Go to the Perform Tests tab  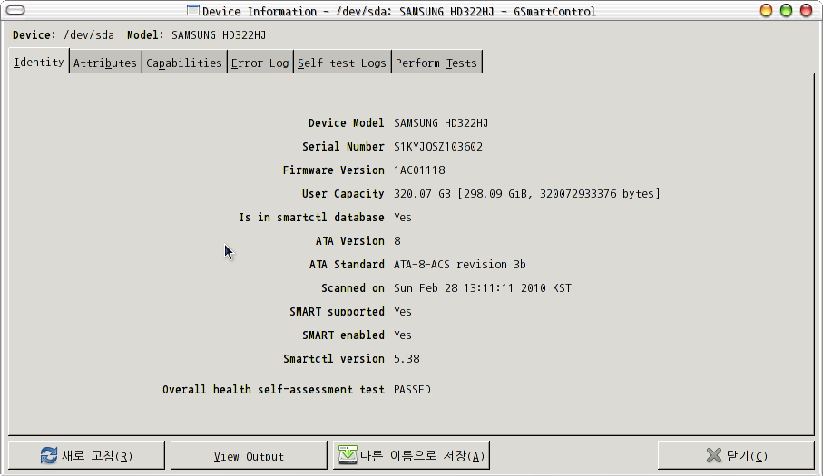(x=436, y=63)
